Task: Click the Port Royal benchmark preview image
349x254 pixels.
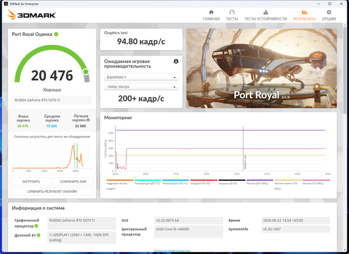Action: pos(262,68)
